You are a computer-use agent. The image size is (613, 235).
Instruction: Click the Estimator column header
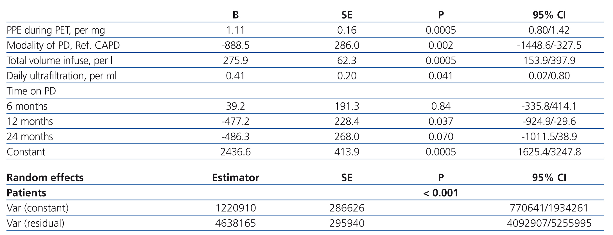point(236,177)
